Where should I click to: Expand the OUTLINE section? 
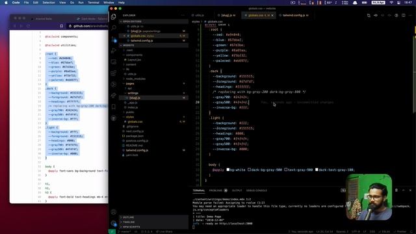tap(154, 217)
